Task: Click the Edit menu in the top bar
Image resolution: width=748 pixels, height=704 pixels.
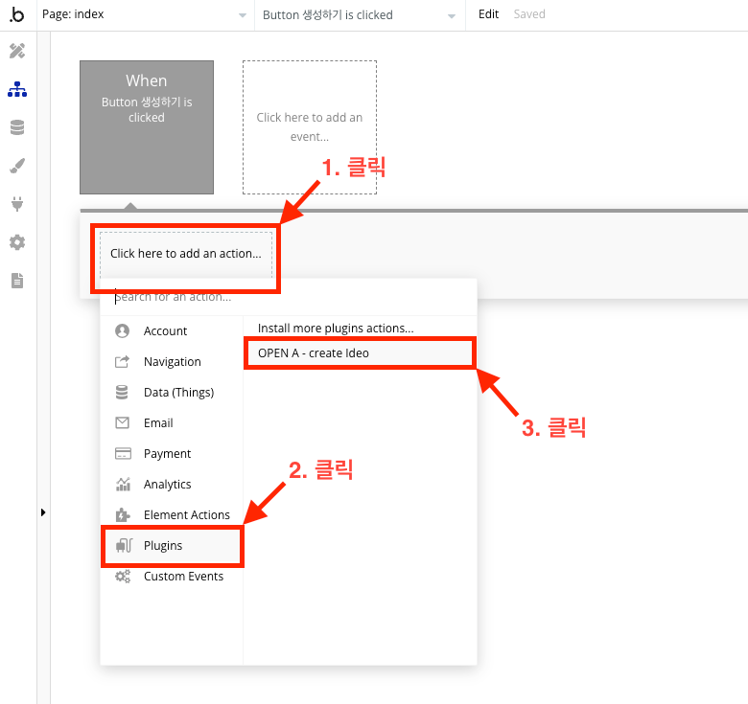Action: tap(488, 14)
